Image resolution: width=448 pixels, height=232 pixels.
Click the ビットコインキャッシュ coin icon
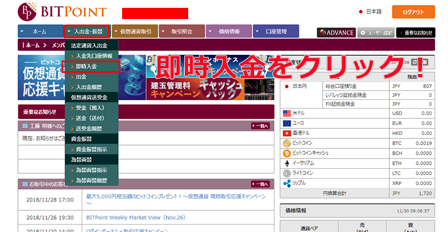[x=287, y=154]
